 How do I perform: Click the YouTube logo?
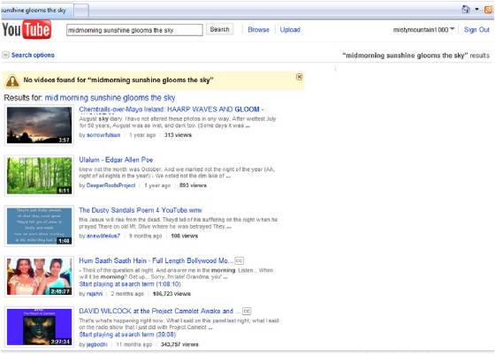click(27, 30)
